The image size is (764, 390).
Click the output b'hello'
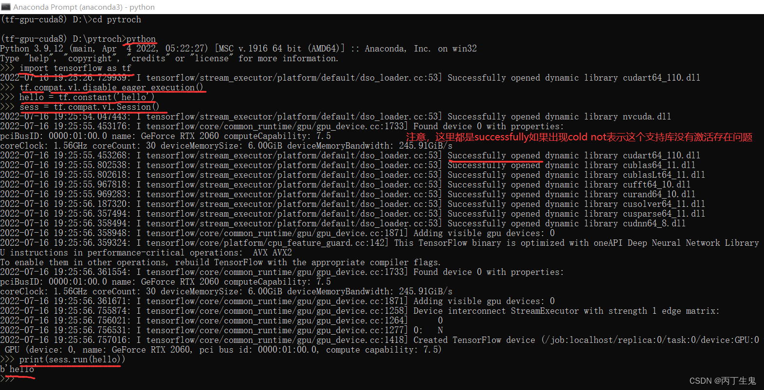pos(17,369)
